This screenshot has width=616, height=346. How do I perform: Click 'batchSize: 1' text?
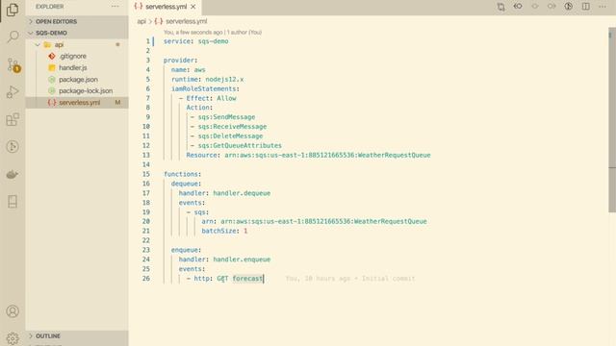pyautogui.click(x=224, y=231)
